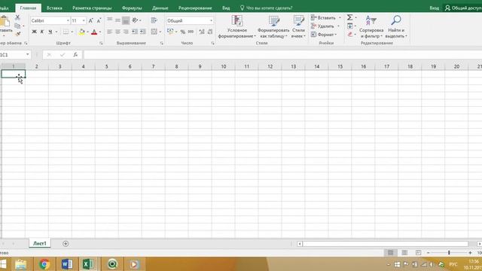Open Word from the taskbar
This screenshot has width=482, height=271.
coord(67,264)
